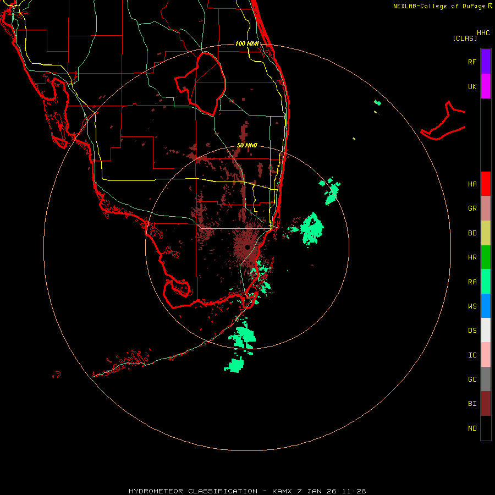The height and width of the screenshot is (495, 495).
Task: Click the HR green legend swatch
Action: [x=486, y=257]
